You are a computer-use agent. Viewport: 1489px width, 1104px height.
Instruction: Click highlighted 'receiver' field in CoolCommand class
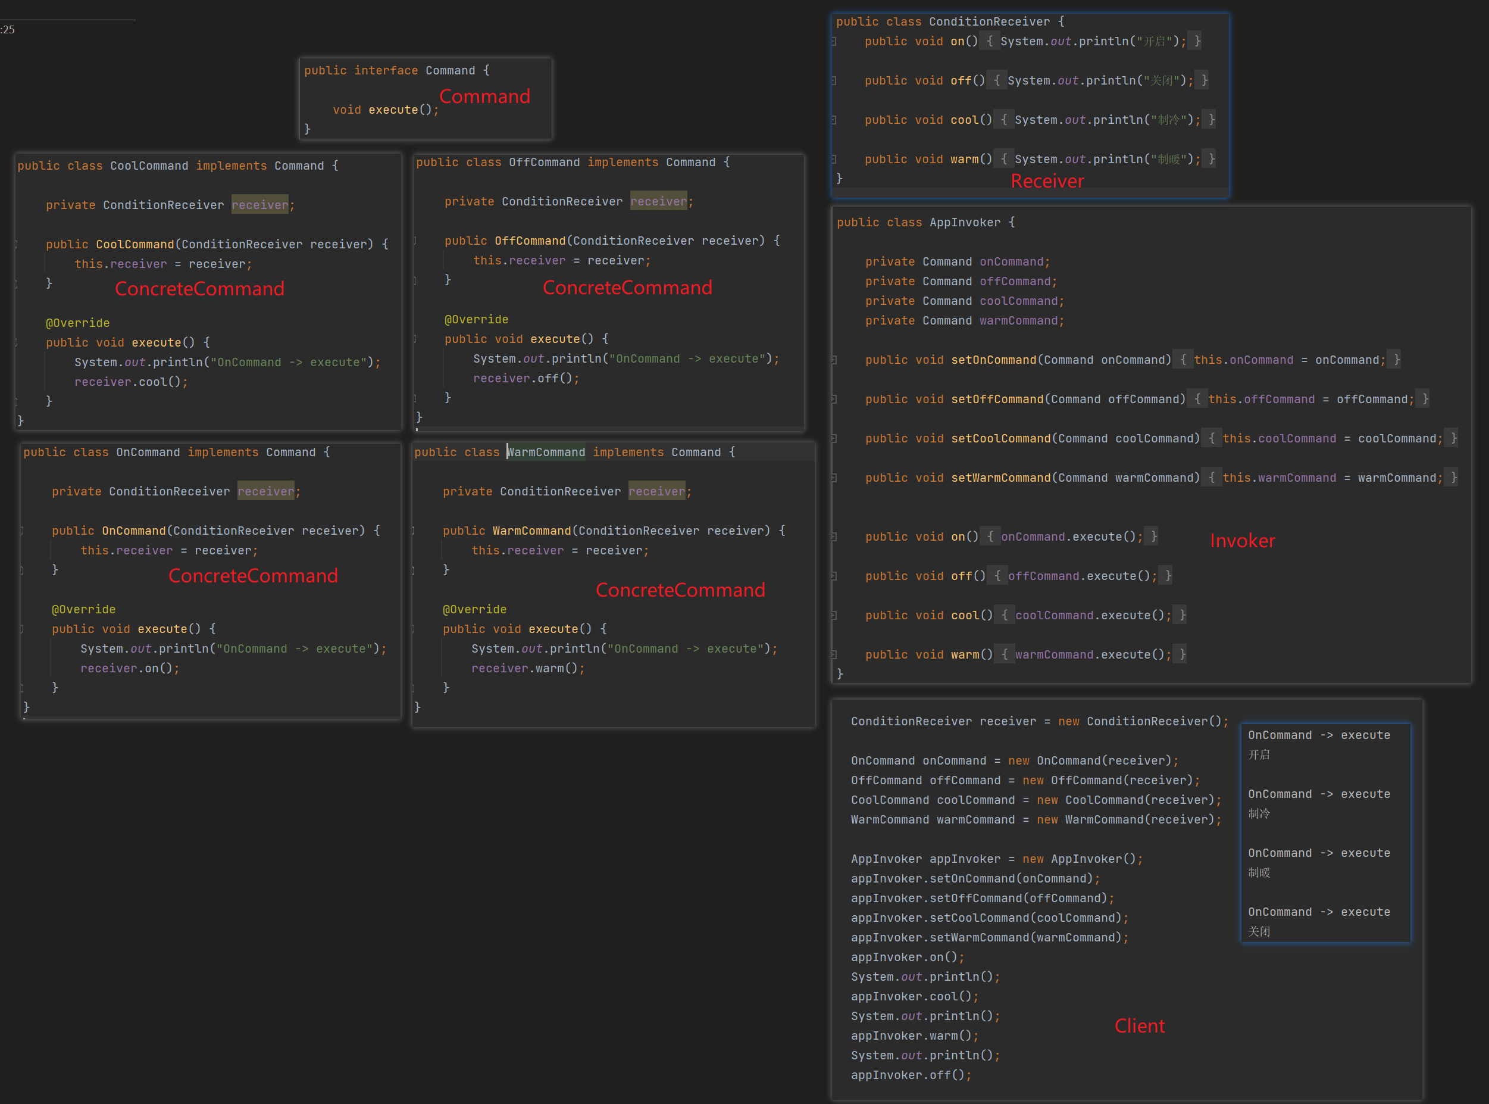259,205
